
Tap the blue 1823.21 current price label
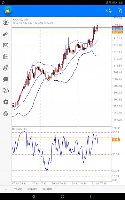(x=117, y=29)
